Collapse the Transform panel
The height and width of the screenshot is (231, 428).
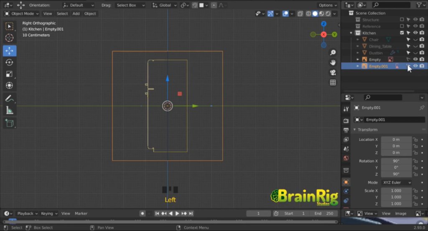[354, 130]
